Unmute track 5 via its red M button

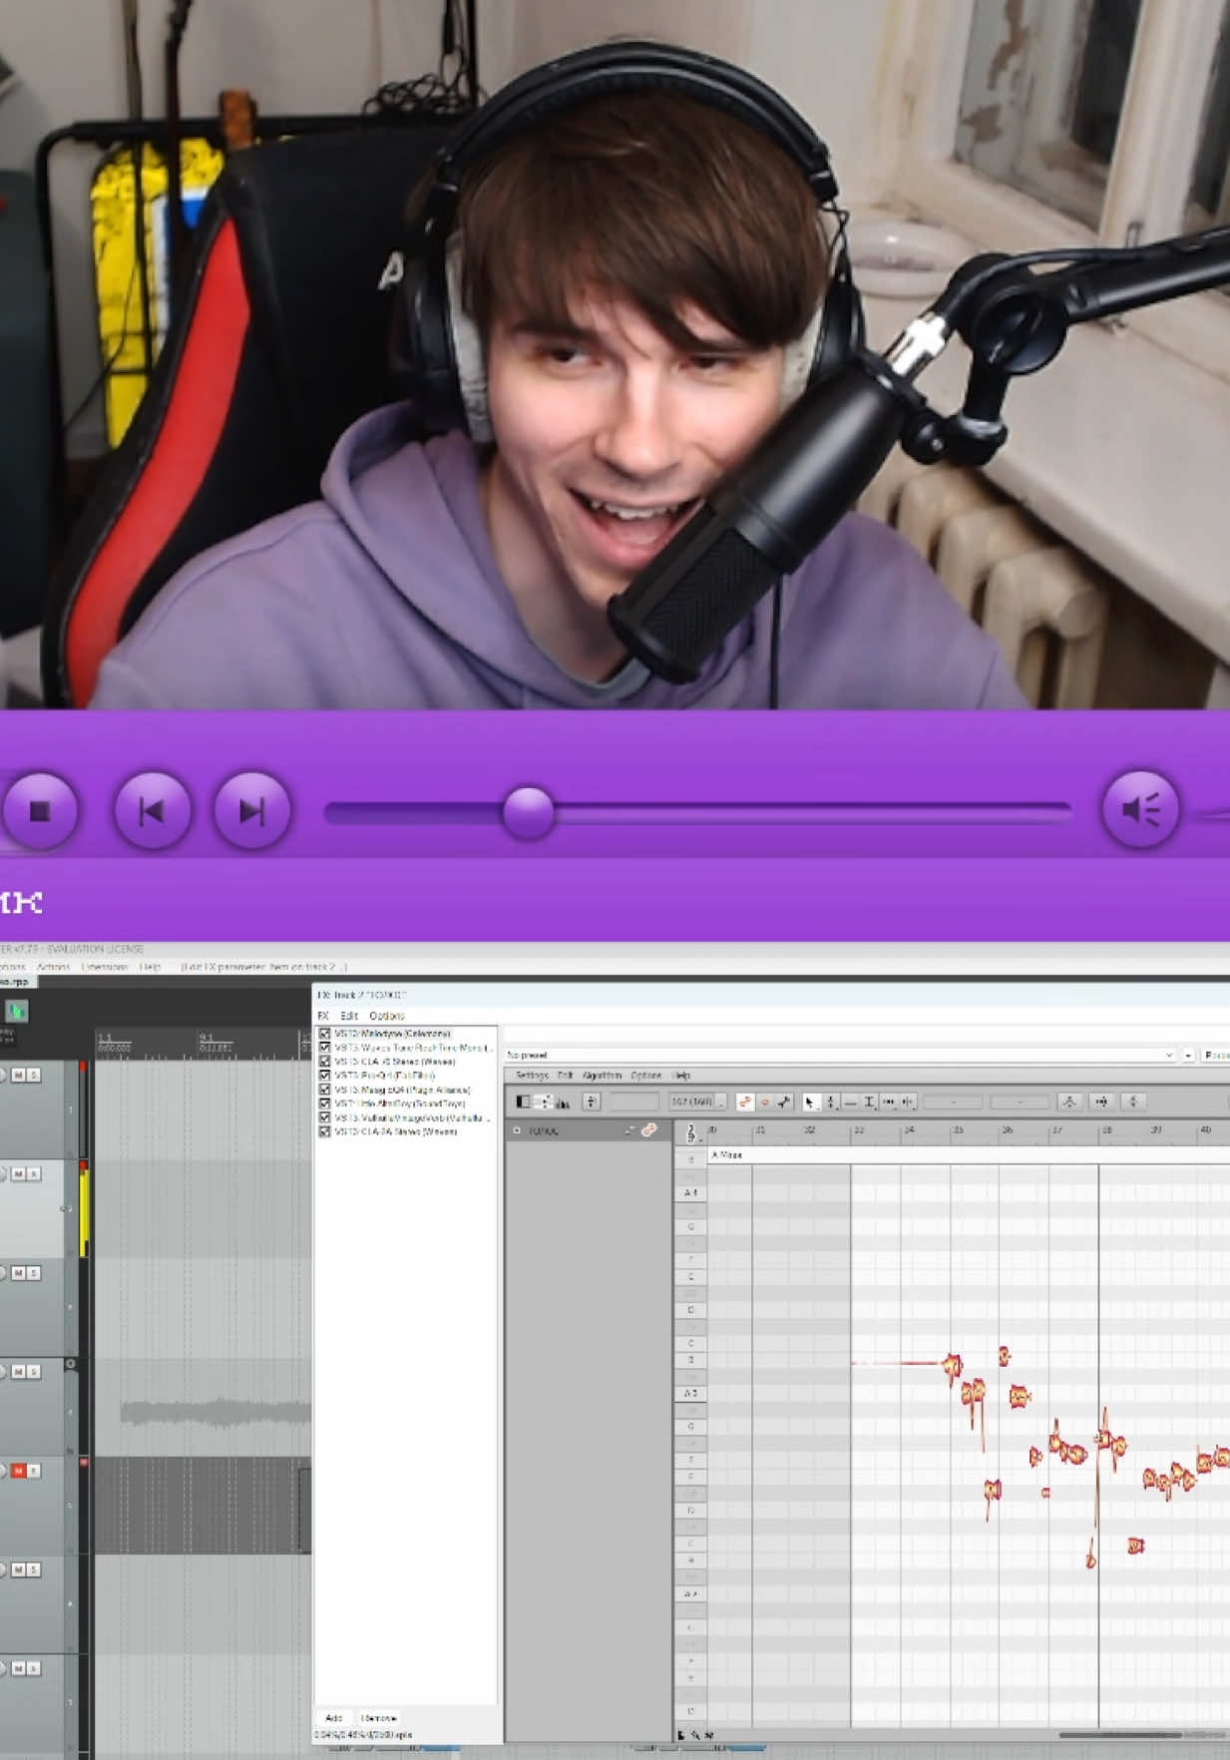coord(18,1470)
